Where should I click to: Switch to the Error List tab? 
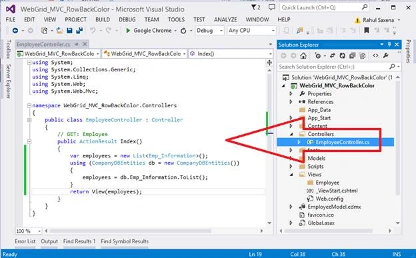pyautogui.click(x=25, y=241)
